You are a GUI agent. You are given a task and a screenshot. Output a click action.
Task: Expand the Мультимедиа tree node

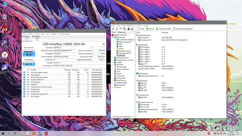pos(113,67)
